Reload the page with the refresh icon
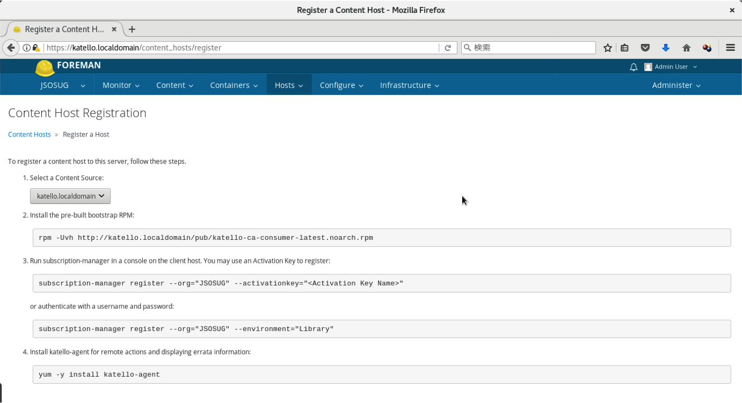 pos(448,48)
